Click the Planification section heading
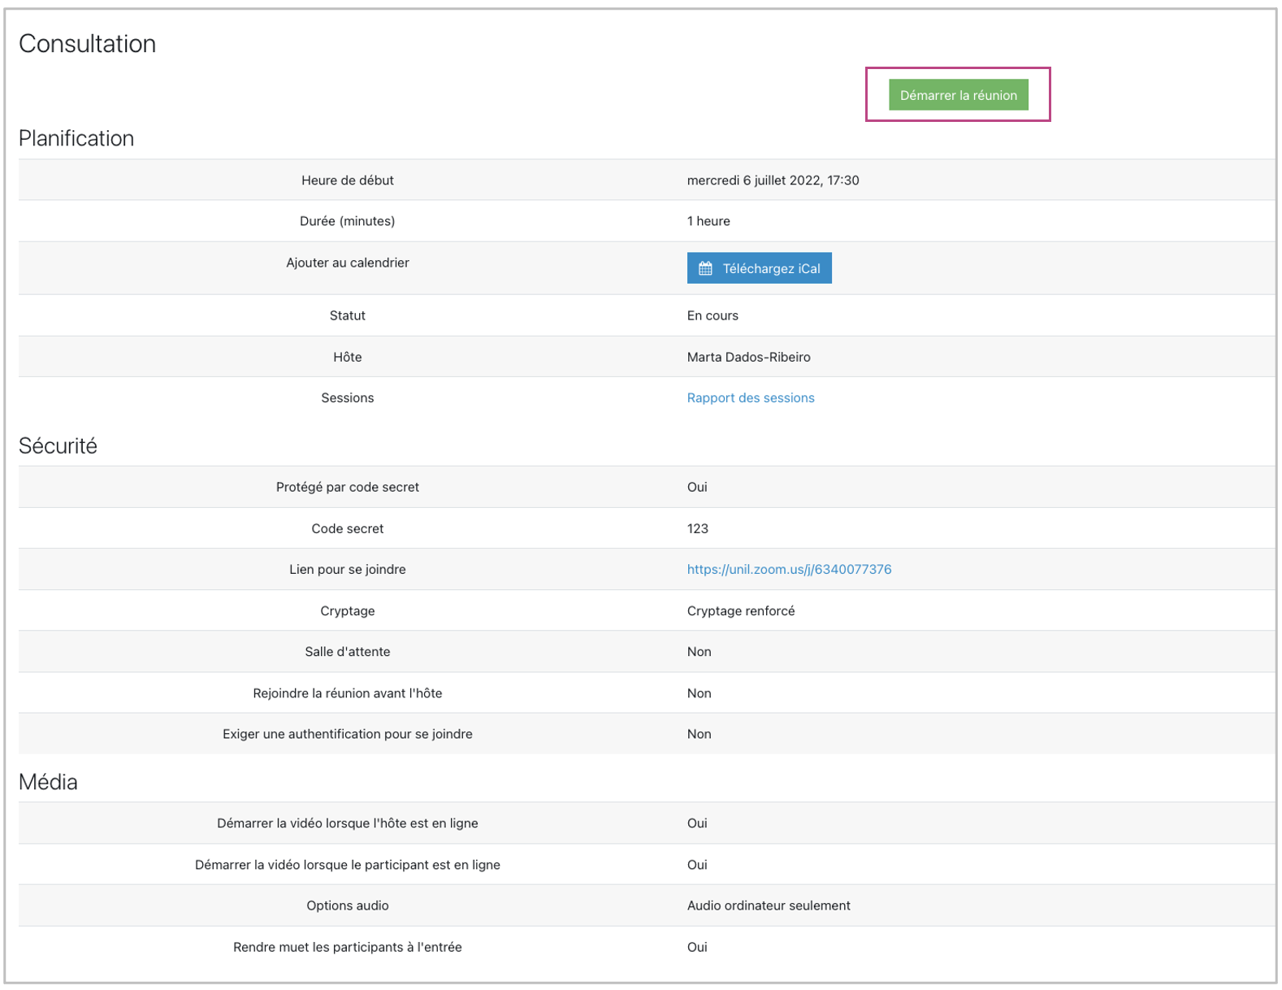 click(76, 138)
